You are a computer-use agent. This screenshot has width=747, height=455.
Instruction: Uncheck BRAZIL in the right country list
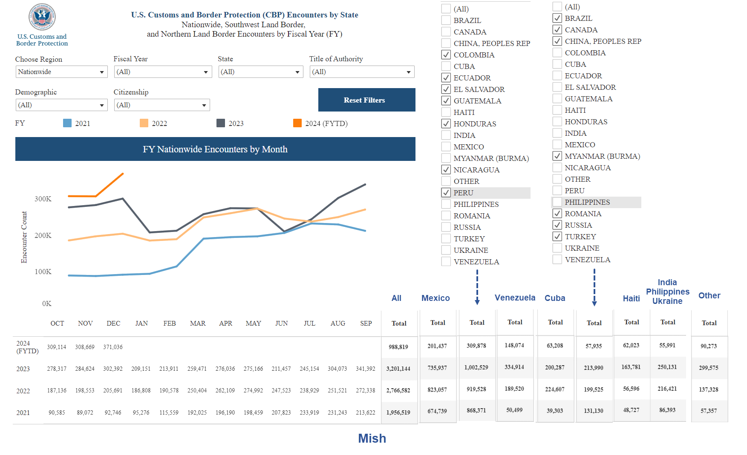557,18
